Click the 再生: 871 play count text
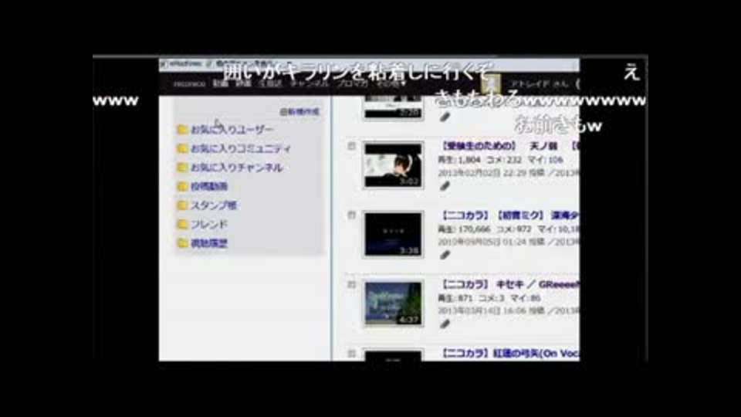 455,298
